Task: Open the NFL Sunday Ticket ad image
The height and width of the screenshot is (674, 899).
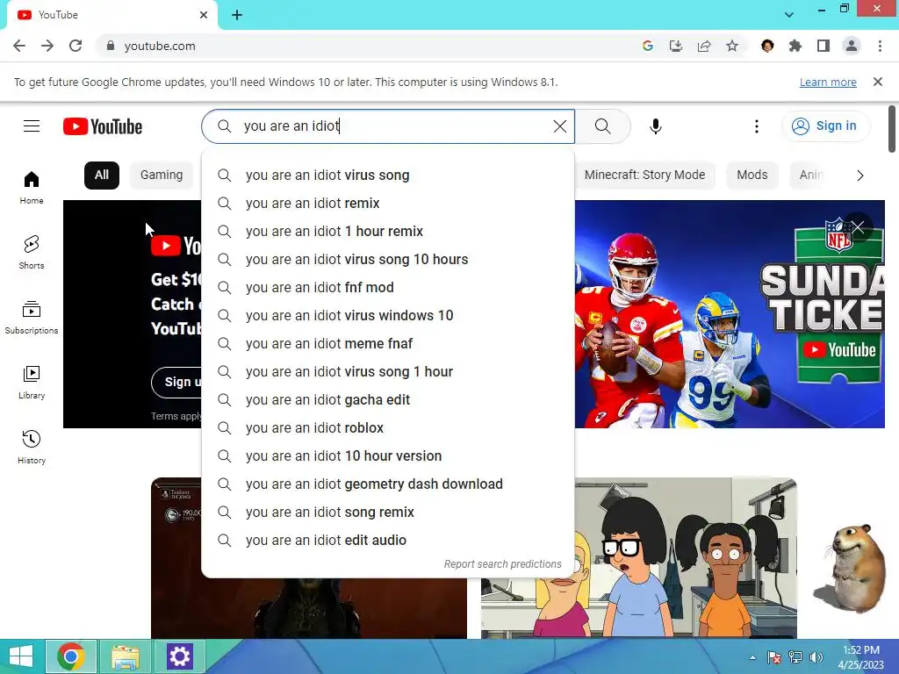Action: pos(730,314)
